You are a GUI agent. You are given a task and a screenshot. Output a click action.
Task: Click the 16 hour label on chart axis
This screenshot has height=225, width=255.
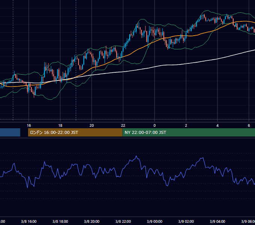coord(29,126)
